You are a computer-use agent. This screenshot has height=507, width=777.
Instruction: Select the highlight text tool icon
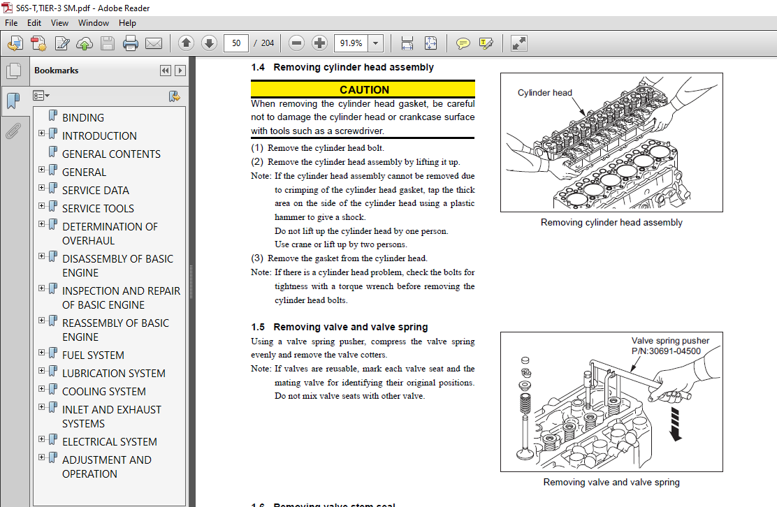(x=486, y=43)
